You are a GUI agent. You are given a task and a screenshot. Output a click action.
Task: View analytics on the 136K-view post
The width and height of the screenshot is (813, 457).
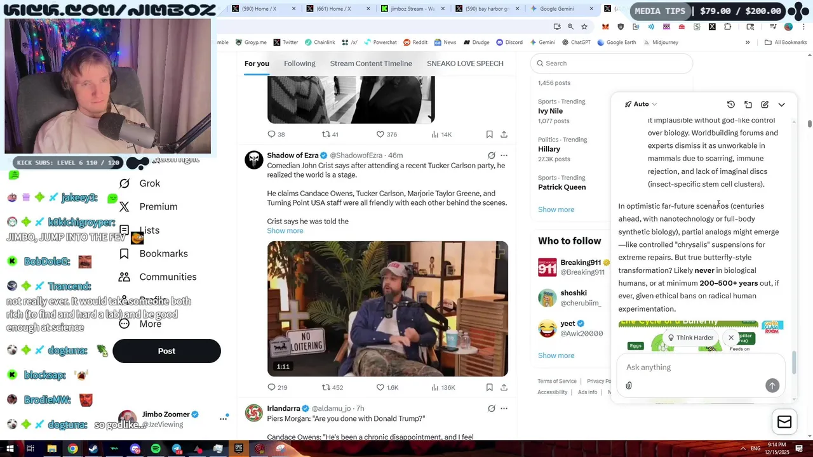443,387
